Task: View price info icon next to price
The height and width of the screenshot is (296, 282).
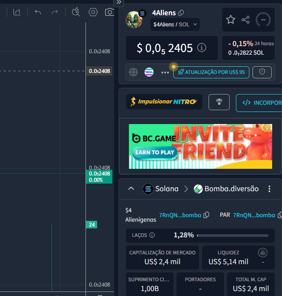Action: (x=201, y=48)
